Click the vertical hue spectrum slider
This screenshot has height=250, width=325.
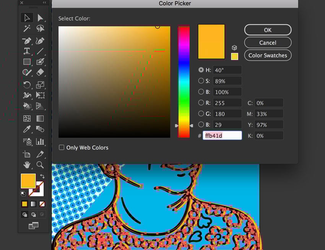coord(184,82)
